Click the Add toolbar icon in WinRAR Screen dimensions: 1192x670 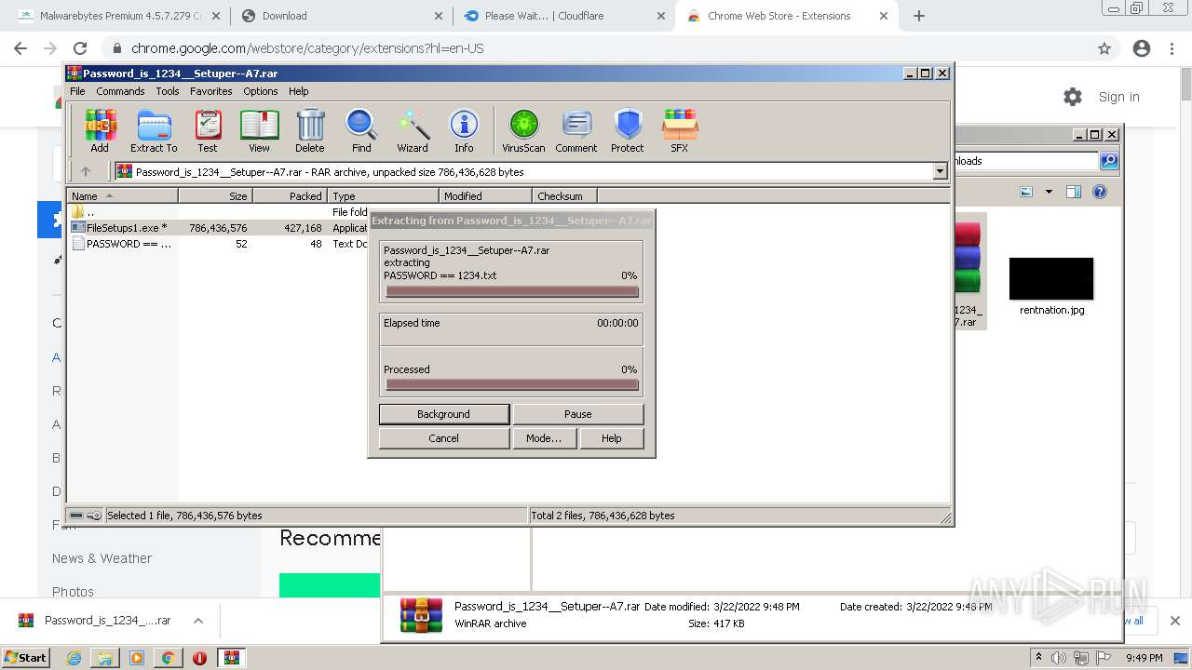pos(100,130)
